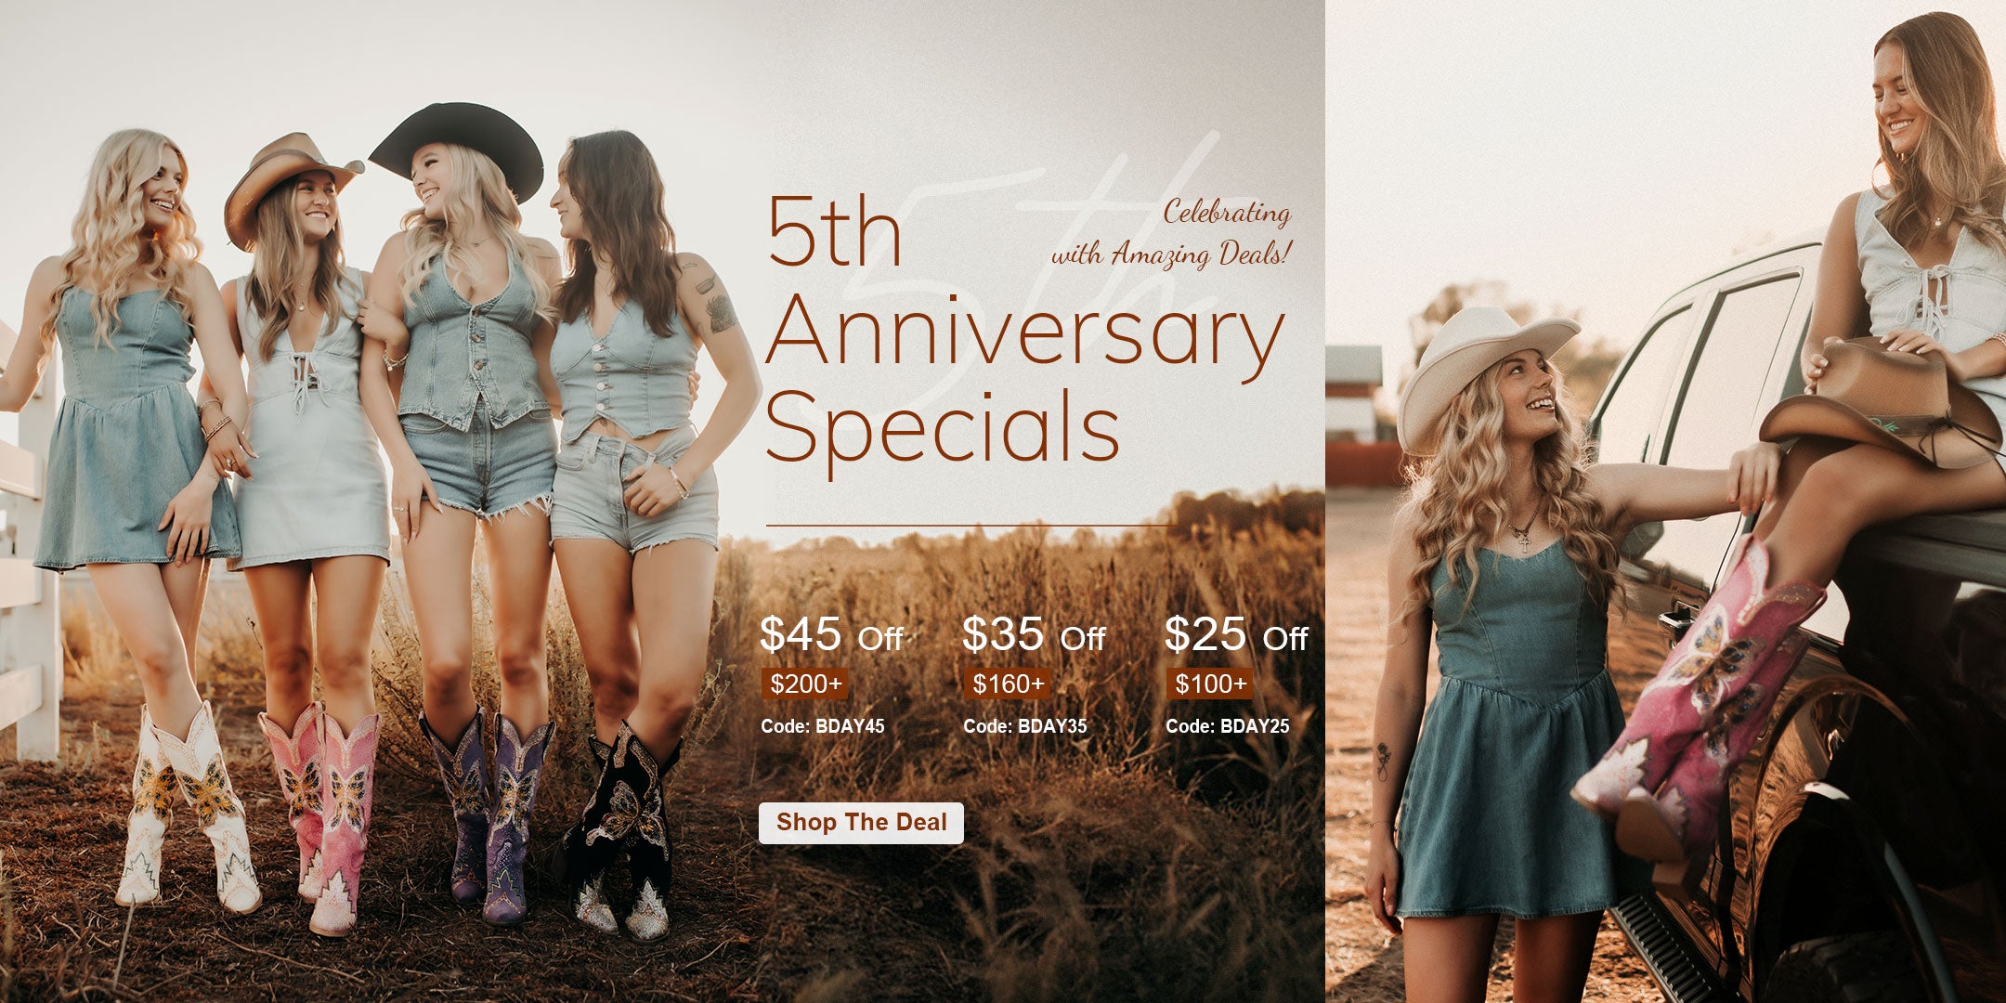Viewport: 2006px width, 1003px height.
Task: Click the cream cowboy hat by the truck
Action: [1482, 371]
